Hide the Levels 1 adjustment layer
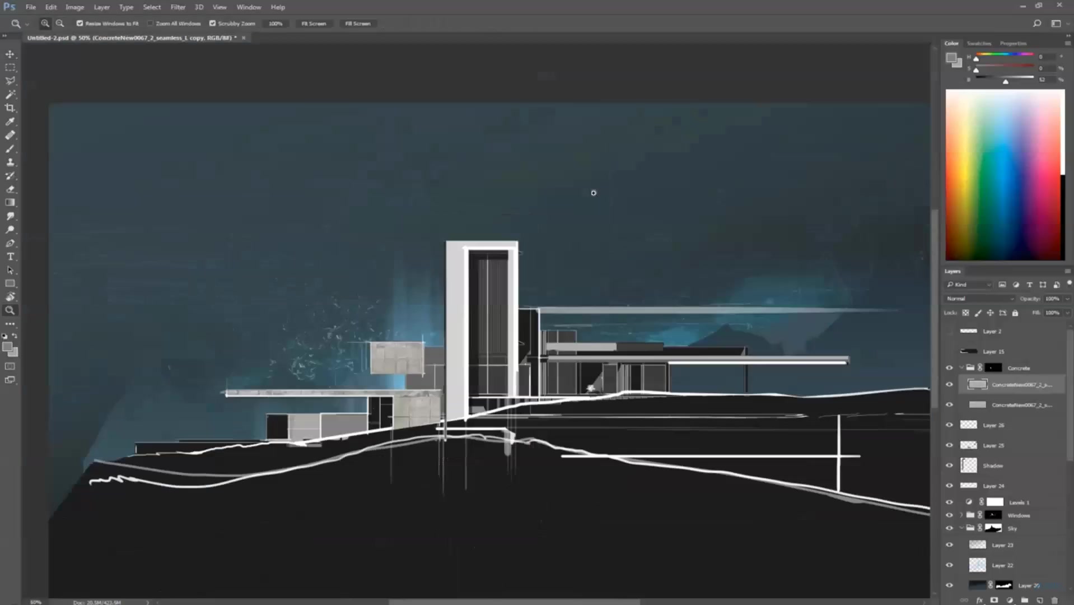The width and height of the screenshot is (1074, 605). pyautogui.click(x=949, y=502)
